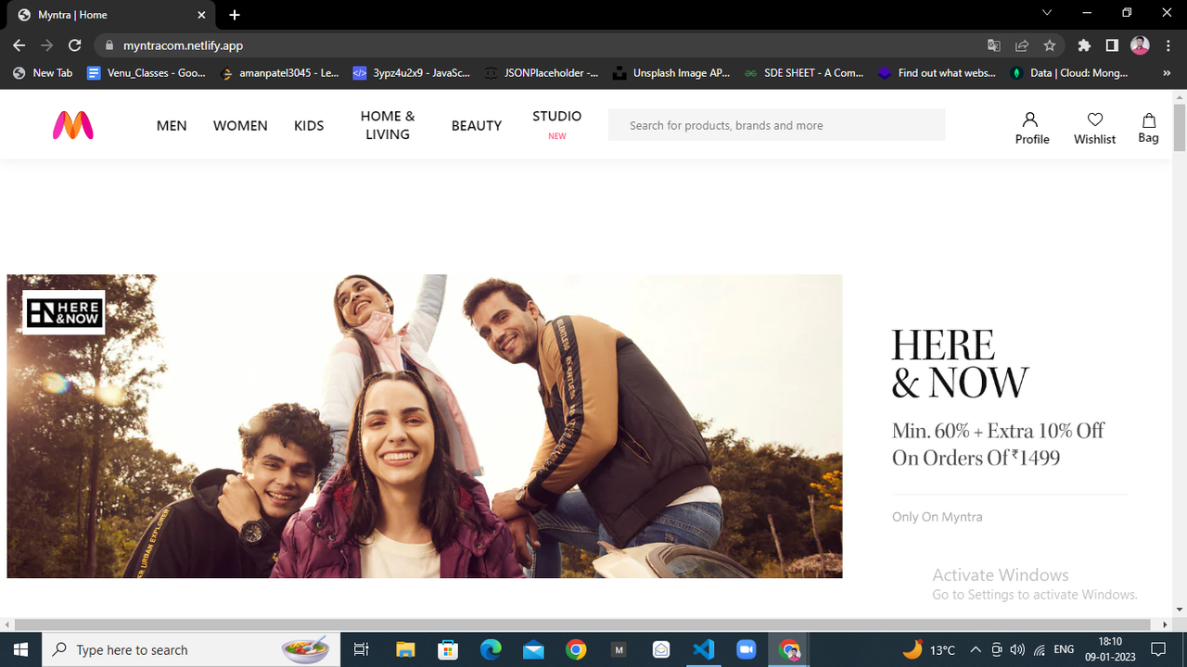The width and height of the screenshot is (1187, 667).
Task: Open the Extensions puzzle icon
Action: pyautogui.click(x=1084, y=45)
